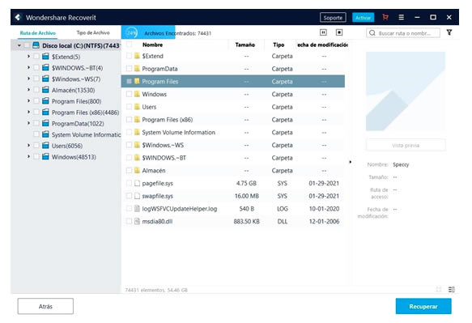This screenshot has height=323, width=472.
Task: Click the Windows(48513) folder icon in tree
Action: click(45, 157)
